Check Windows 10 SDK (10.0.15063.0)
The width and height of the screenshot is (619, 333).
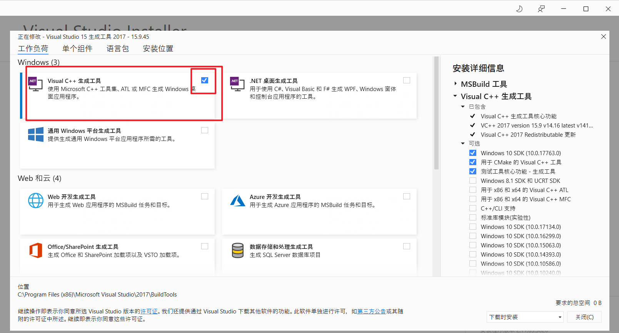473,245
